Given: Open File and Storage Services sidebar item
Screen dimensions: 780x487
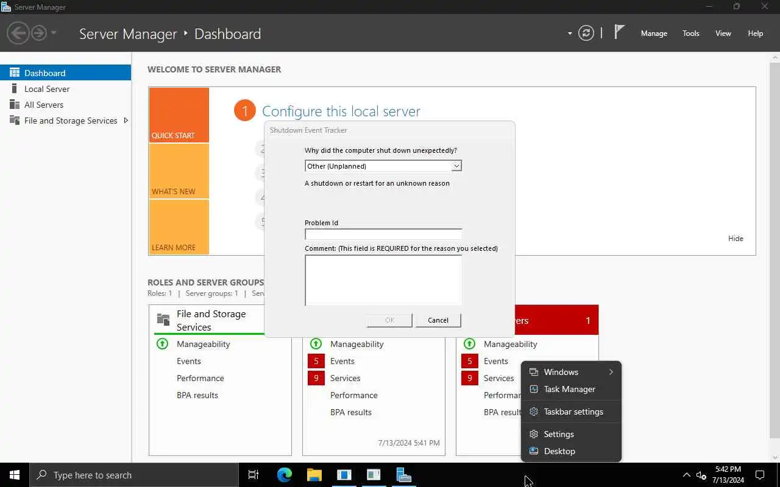Looking at the screenshot, I should tap(65, 120).
